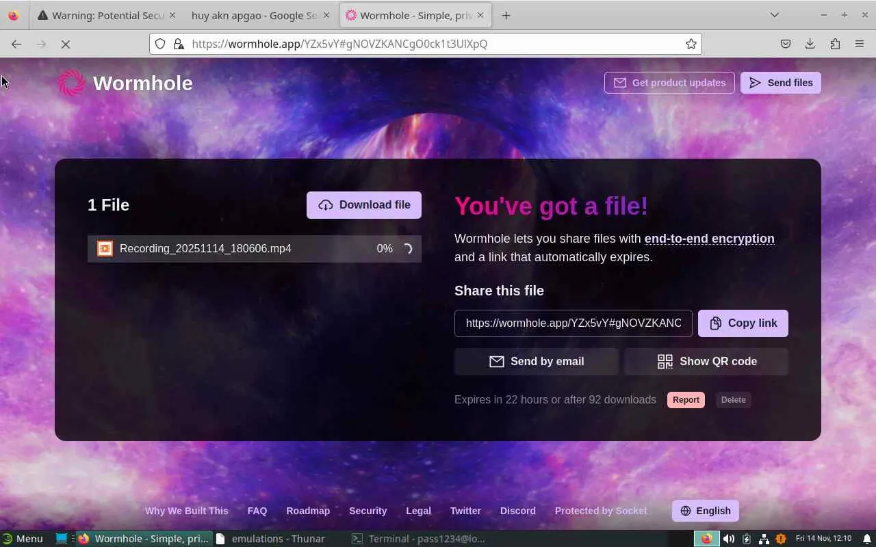This screenshot has height=547, width=876.
Task: Open the orange update warning tray icon
Action: pos(780,539)
